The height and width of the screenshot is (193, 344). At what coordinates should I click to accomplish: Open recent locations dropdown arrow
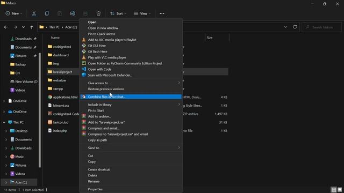(23, 27)
